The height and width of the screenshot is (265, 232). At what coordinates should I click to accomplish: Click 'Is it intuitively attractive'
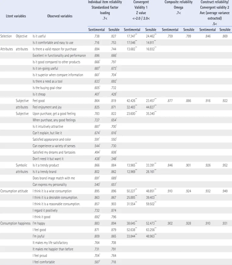point(48,126)
